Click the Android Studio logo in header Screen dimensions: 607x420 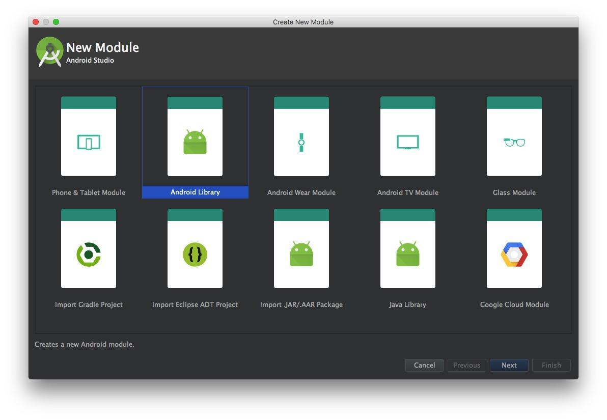49,52
